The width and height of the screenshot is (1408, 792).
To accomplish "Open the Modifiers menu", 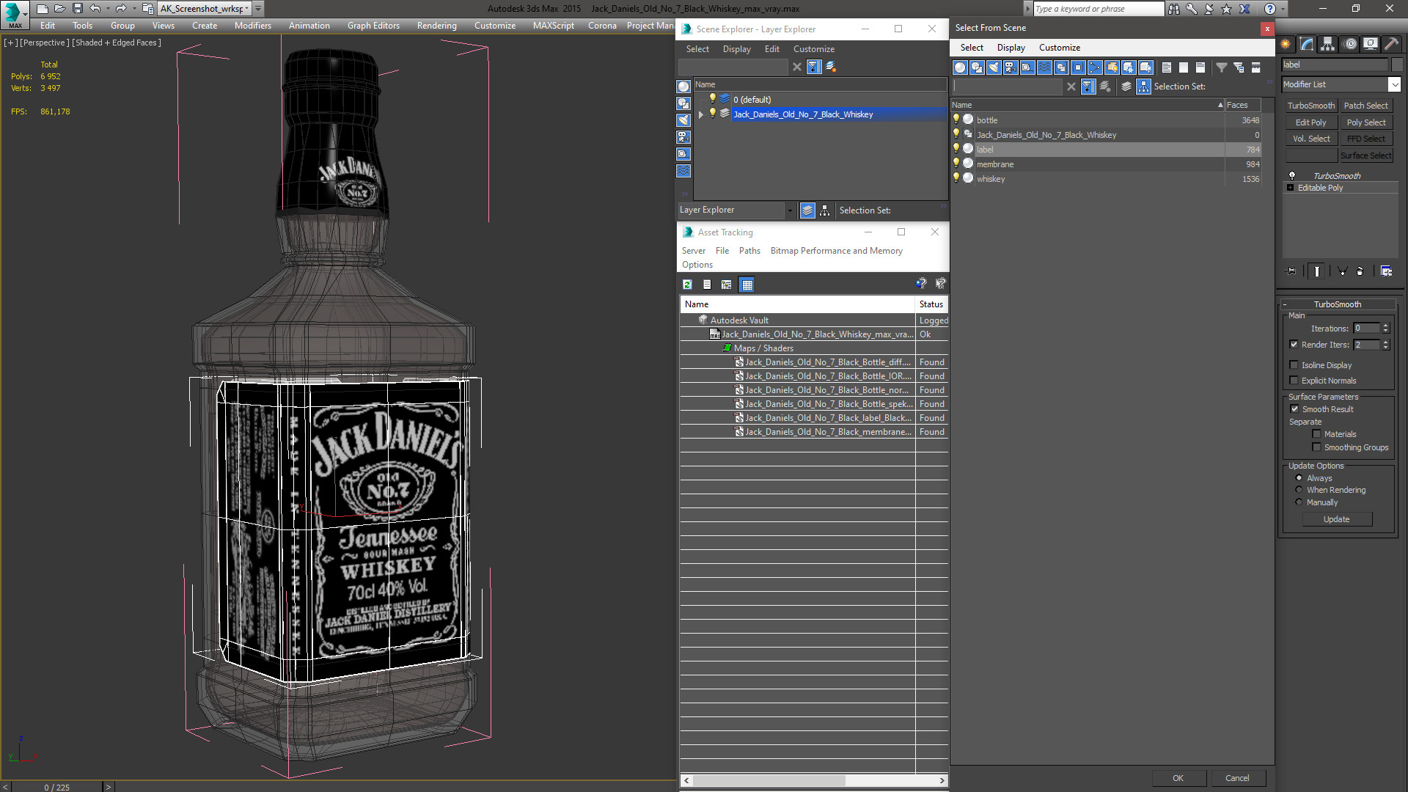I will (252, 25).
